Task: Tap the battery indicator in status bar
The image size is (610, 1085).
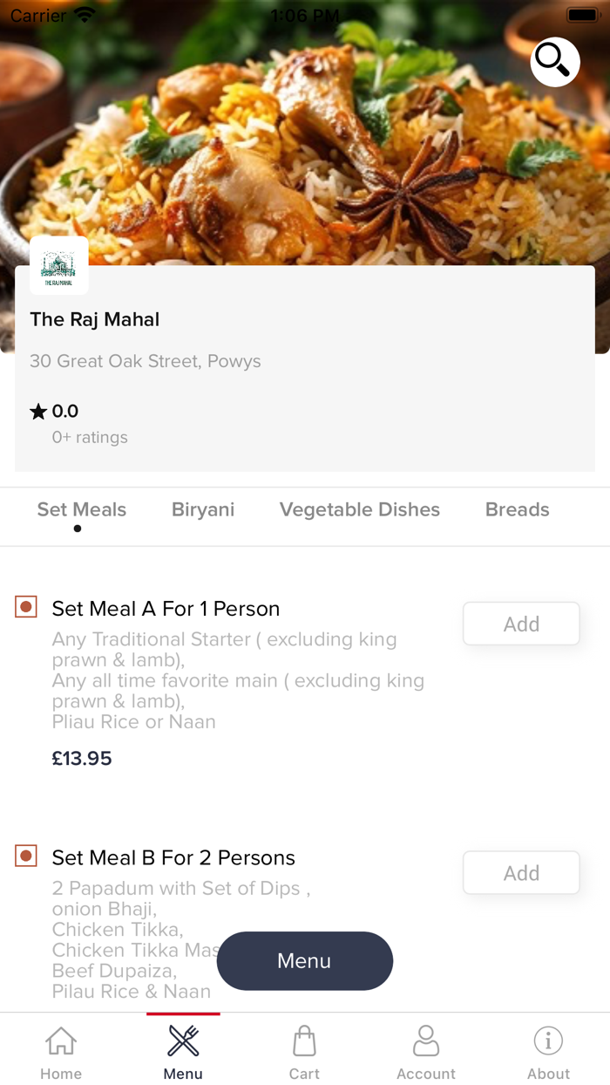Action: click(582, 14)
